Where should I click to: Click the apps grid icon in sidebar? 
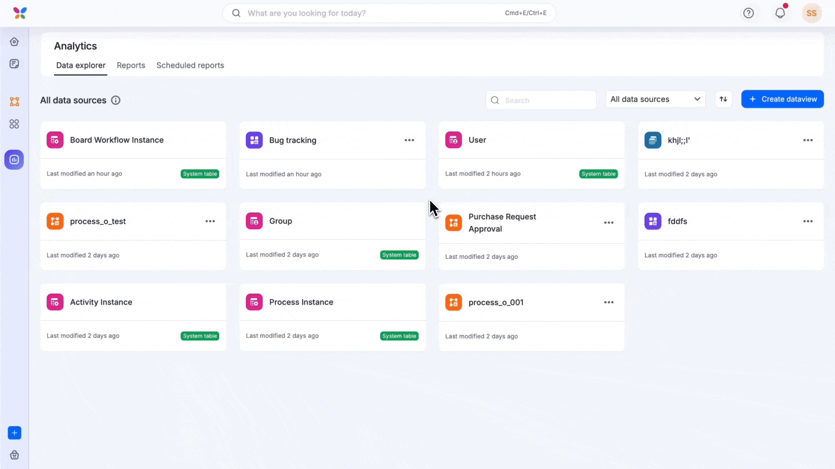tap(14, 124)
